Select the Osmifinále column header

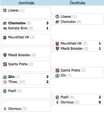pyautogui.click(x=26, y=3)
